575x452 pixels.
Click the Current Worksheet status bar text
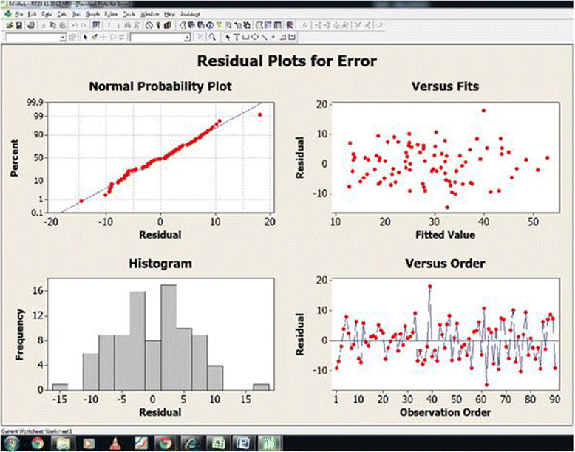[37, 431]
